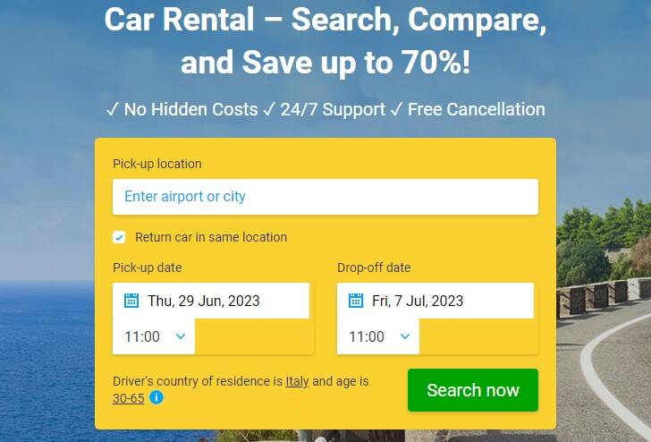The height and width of the screenshot is (442, 651).
Task: Change driver's country via the Italy link
Action: pos(297,381)
